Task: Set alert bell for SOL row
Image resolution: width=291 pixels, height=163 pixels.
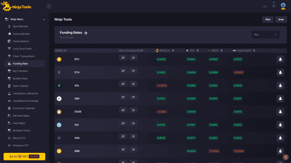Action: click(280, 86)
